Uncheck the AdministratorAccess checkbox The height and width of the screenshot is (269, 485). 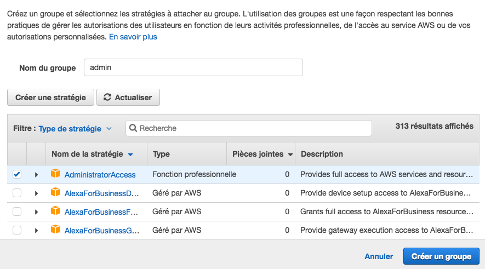[x=17, y=174]
